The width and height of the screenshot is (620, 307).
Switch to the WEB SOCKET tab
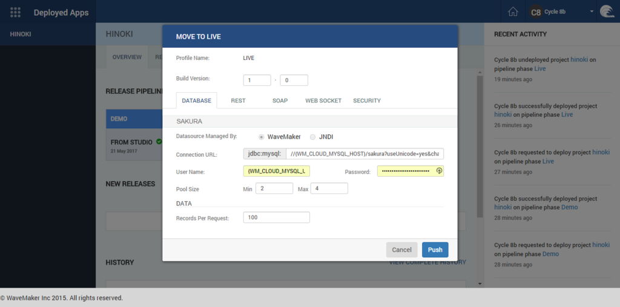point(323,101)
